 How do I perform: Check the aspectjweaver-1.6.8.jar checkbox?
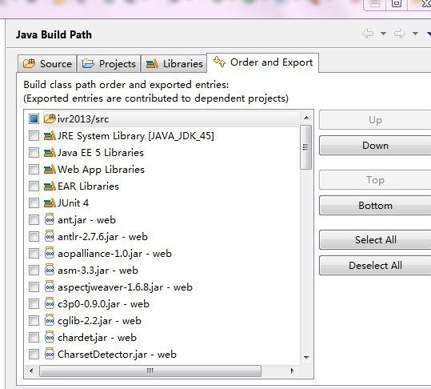[x=34, y=287]
